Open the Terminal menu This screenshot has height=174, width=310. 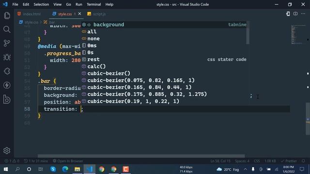[93, 4]
